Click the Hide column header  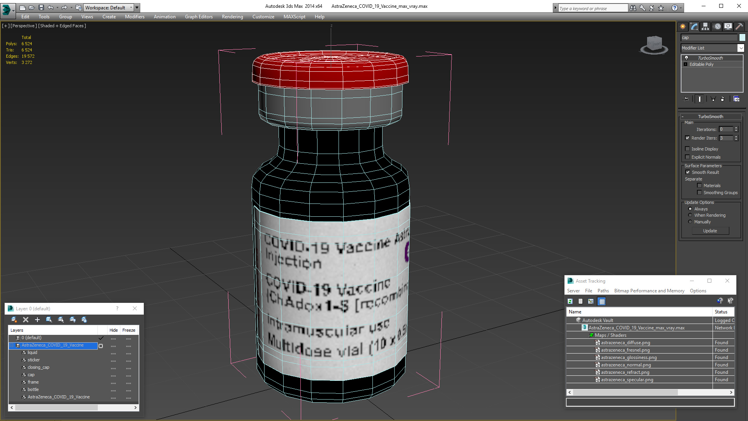(113, 330)
